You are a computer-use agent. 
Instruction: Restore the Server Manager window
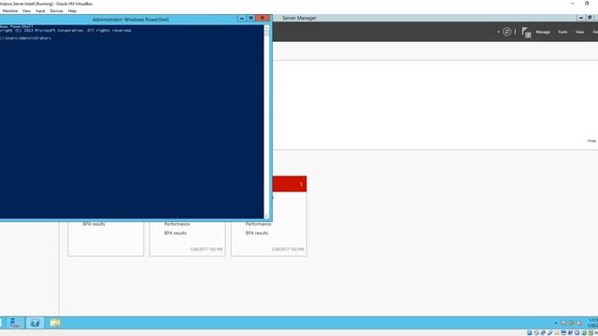tap(590, 18)
